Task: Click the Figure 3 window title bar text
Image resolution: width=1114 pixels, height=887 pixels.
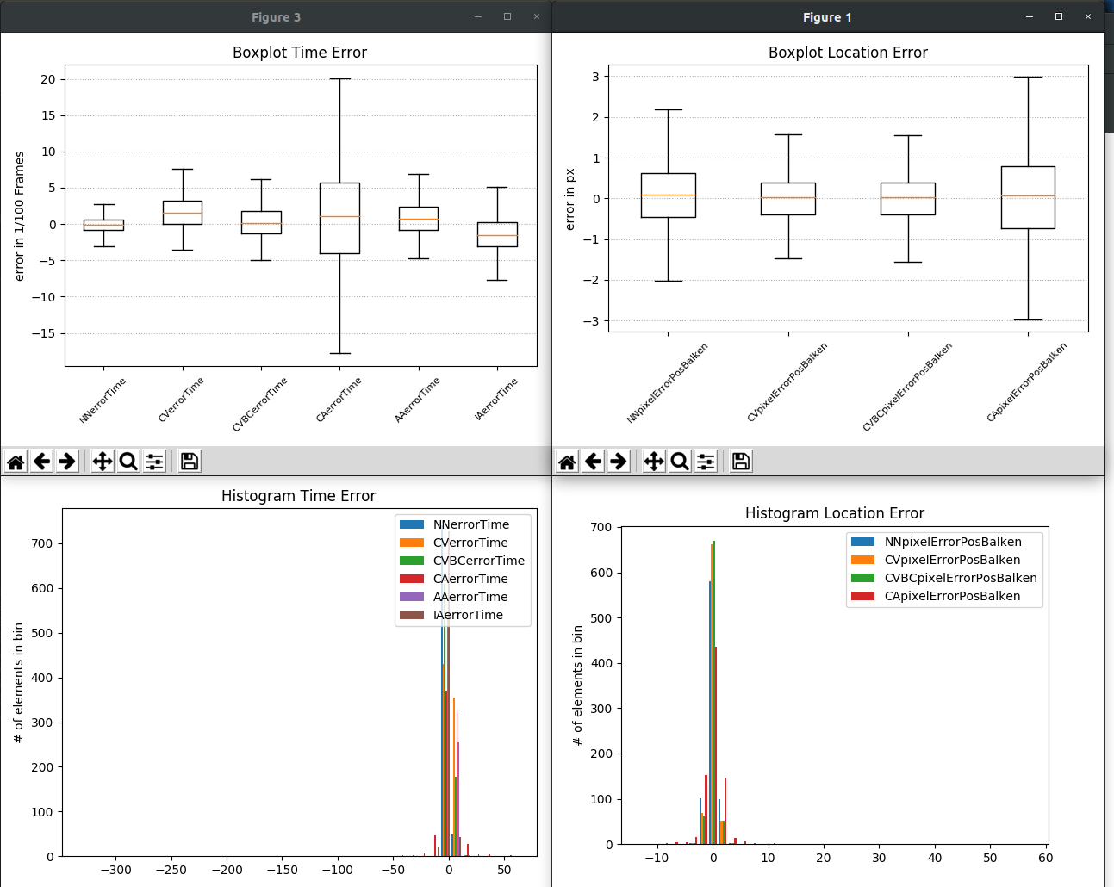Action: tap(276, 17)
